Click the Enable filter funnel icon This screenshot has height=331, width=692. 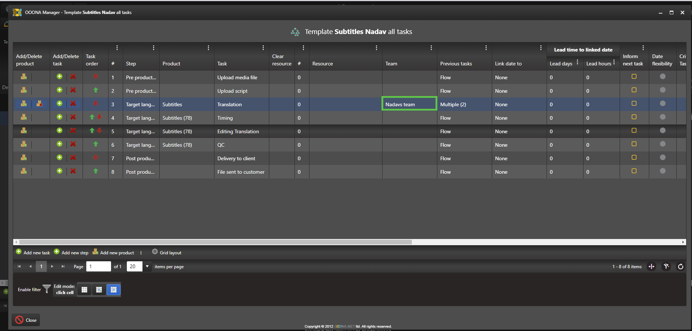click(47, 289)
